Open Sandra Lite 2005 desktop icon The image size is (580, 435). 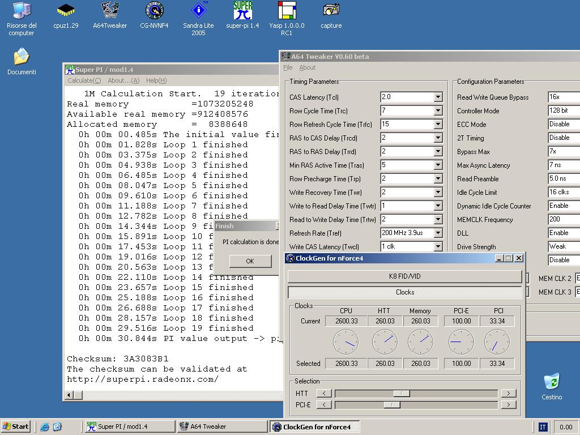click(198, 19)
